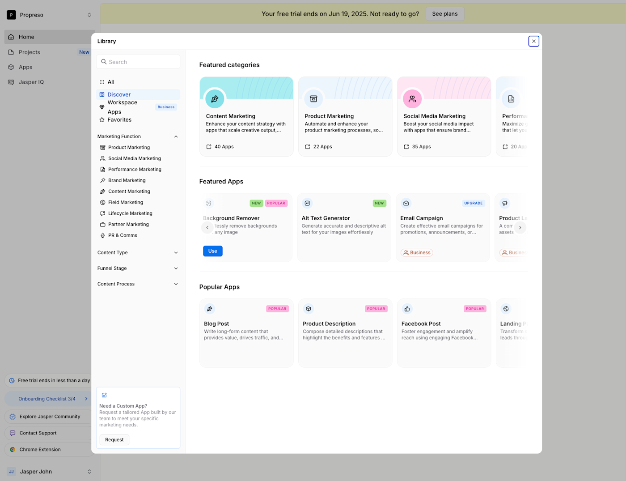Screen dimensions: 626x481
Task: Click the Business badge on Email Campaign
Action: [x=417, y=253]
